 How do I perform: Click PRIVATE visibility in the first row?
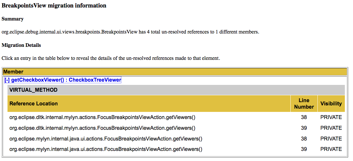click(331, 117)
